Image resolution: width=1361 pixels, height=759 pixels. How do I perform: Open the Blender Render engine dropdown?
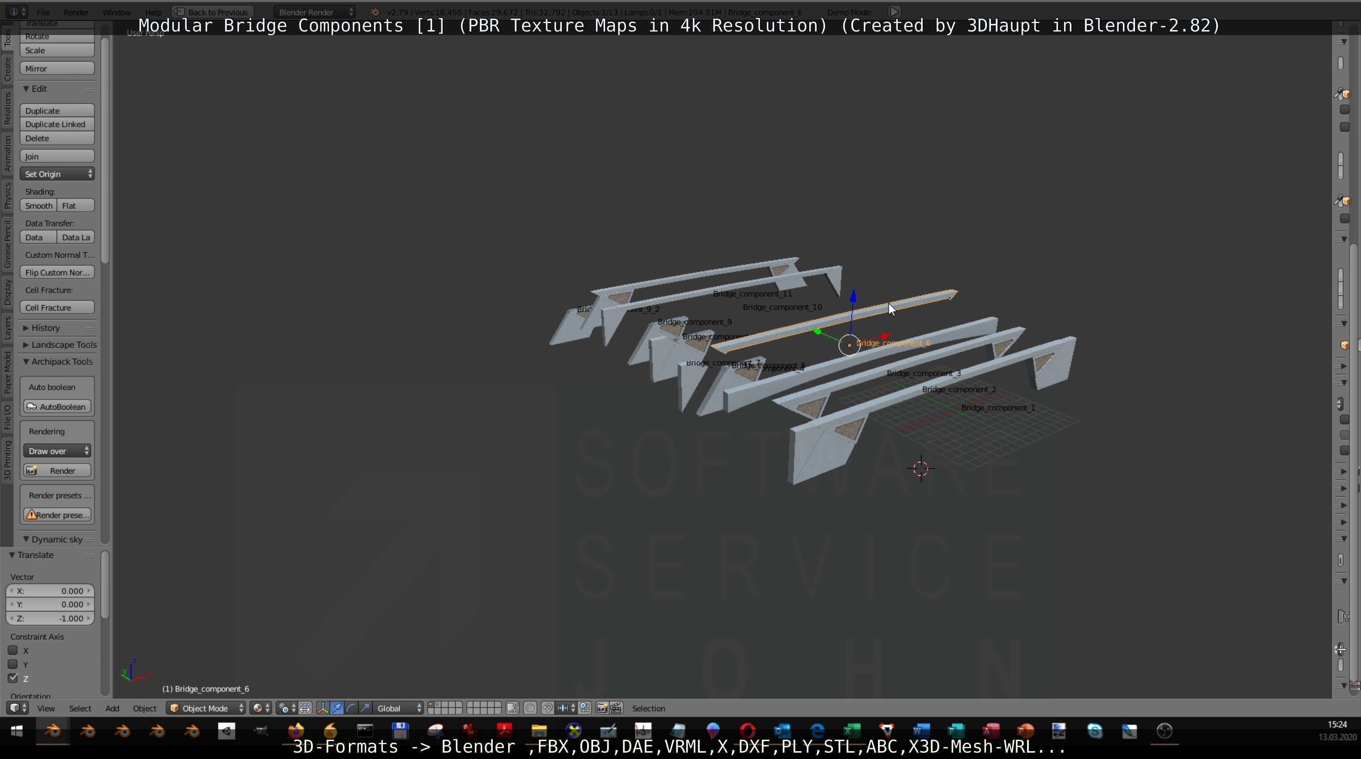(315, 12)
